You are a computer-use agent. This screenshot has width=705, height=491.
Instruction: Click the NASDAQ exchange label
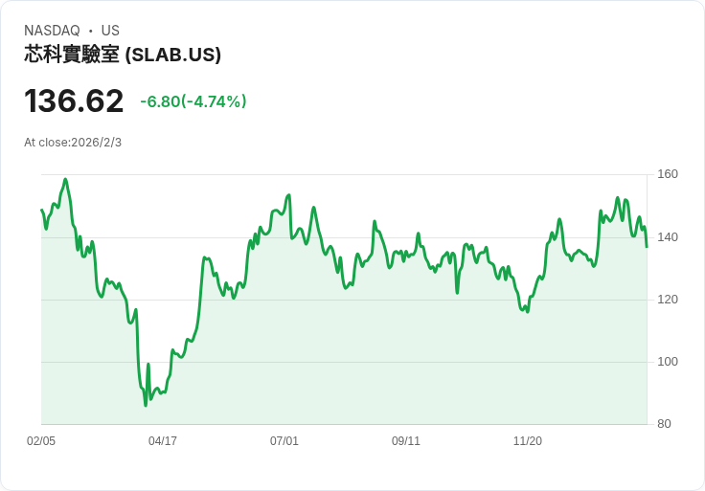click(x=52, y=31)
